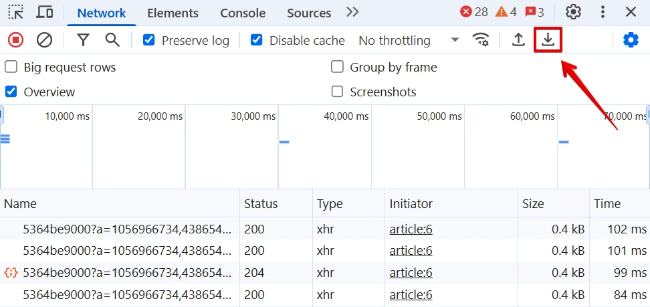Image resolution: width=650 pixels, height=307 pixels.
Task: Stop recording network log
Action: [16, 40]
